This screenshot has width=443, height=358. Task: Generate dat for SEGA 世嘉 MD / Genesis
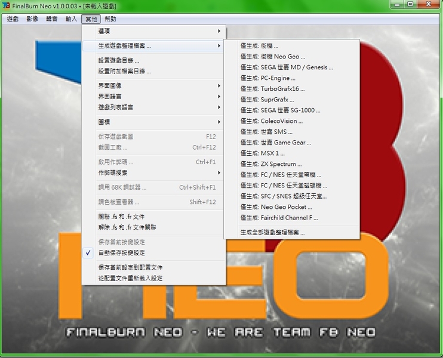[x=291, y=67]
